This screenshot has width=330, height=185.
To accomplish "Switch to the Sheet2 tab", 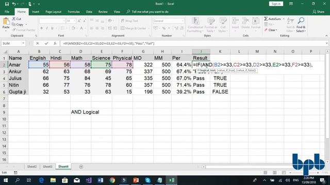I will click(x=32, y=166).
